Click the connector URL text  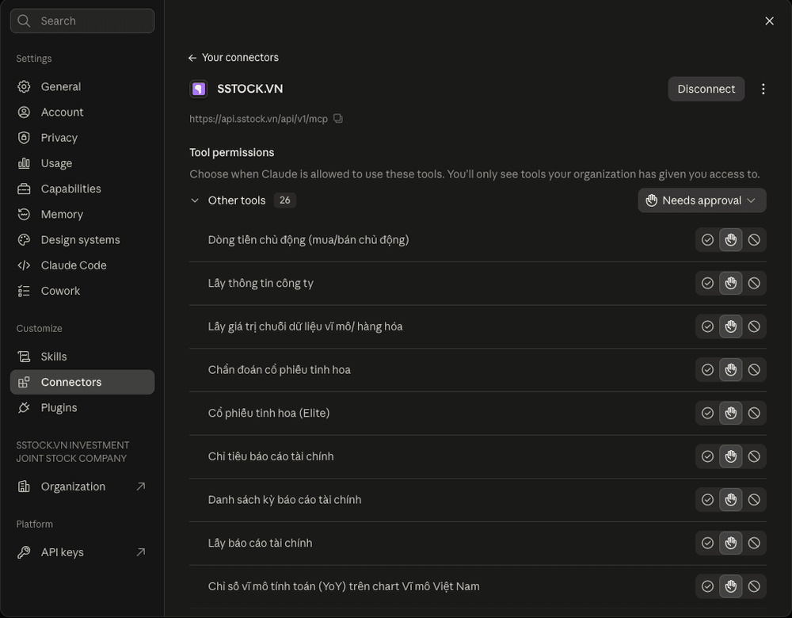pos(259,119)
